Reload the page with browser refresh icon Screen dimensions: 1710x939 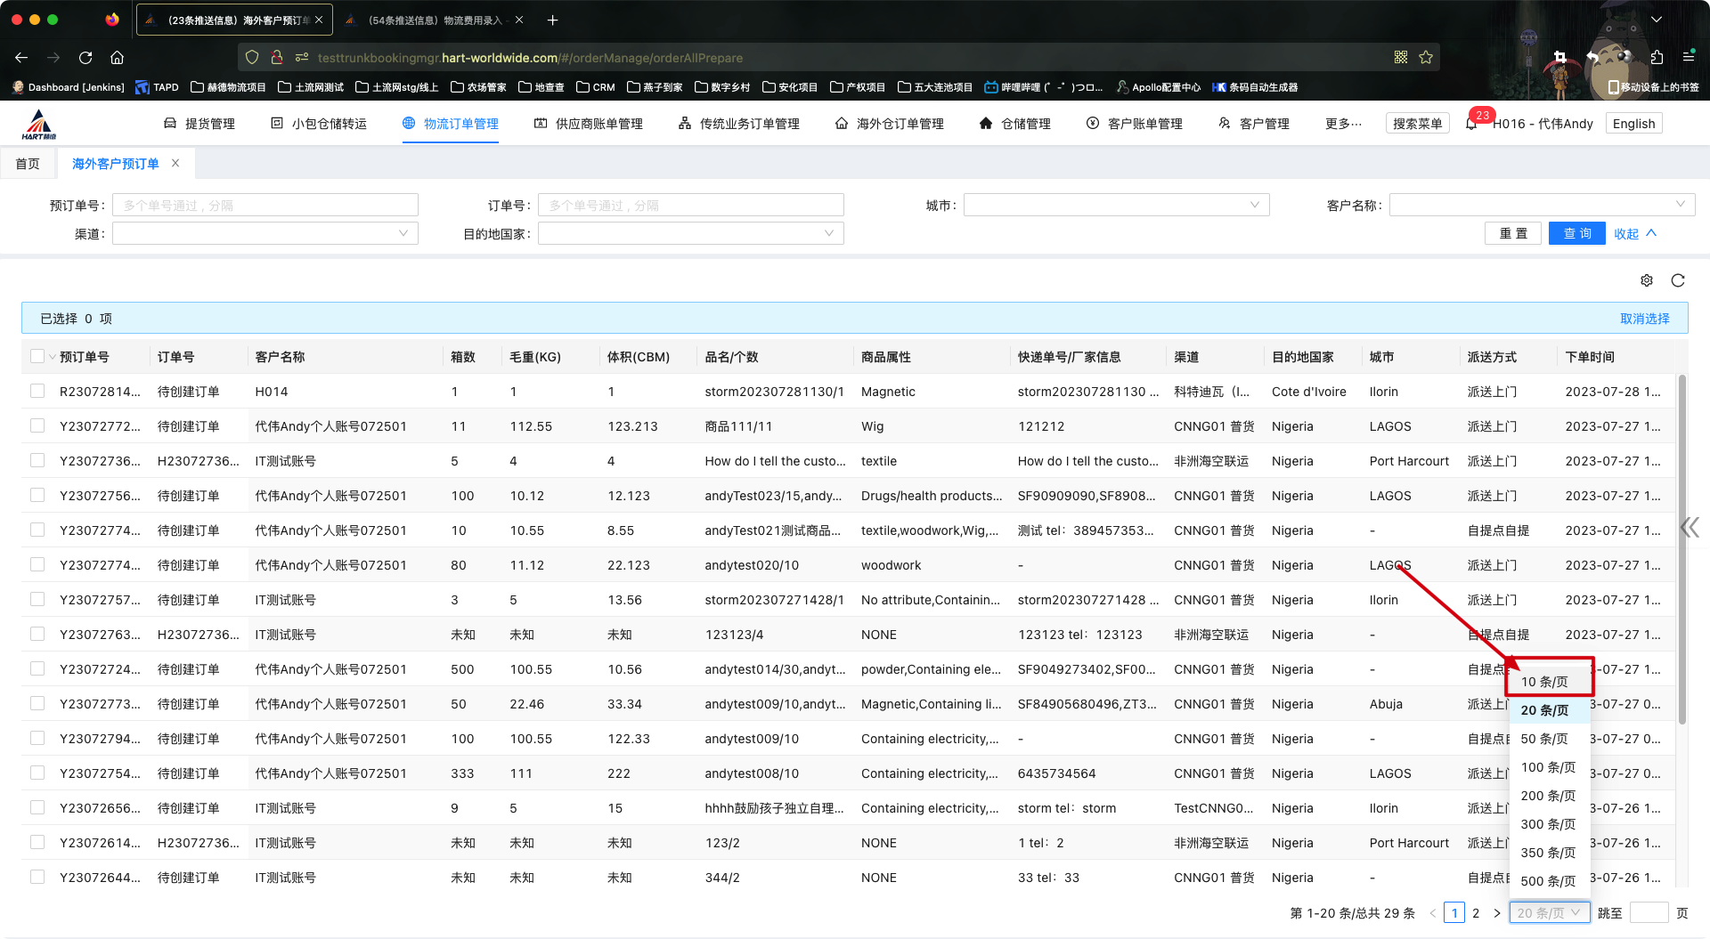pos(85,58)
